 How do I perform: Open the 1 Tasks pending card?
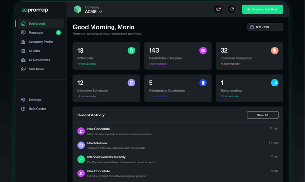pos(249,88)
